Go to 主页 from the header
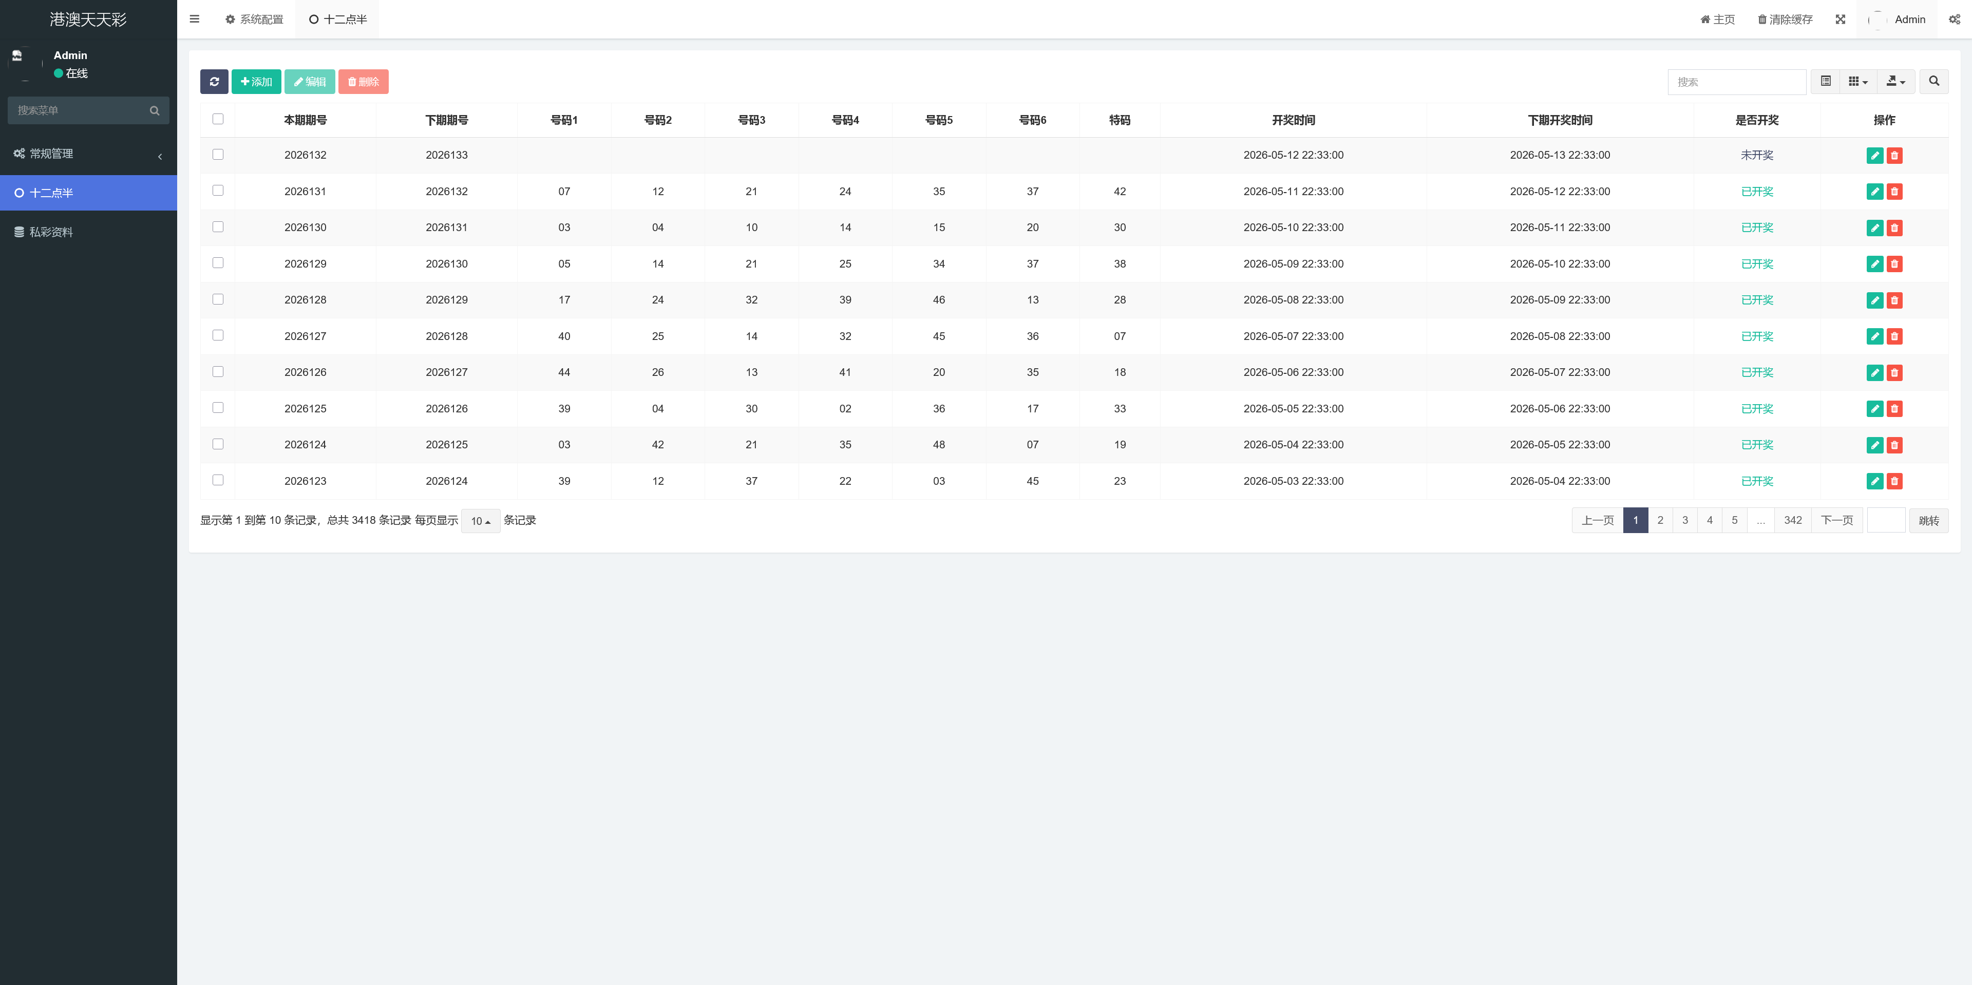The height and width of the screenshot is (985, 1972). 1717,19
